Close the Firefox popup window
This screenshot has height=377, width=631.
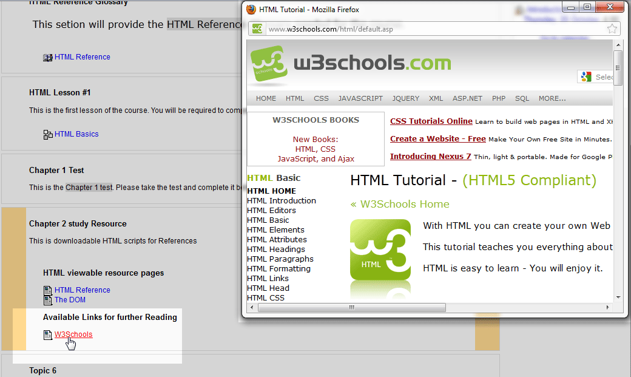pyautogui.click(x=610, y=7)
